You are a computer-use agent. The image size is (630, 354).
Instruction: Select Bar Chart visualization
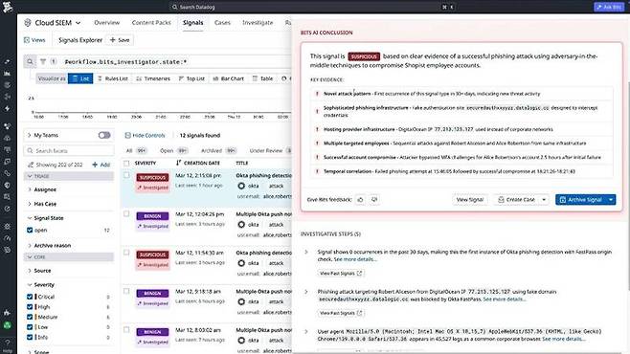(228, 78)
